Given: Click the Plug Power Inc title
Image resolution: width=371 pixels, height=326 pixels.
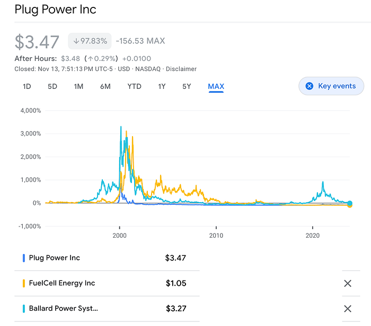Looking at the screenshot, I should click(x=55, y=10).
